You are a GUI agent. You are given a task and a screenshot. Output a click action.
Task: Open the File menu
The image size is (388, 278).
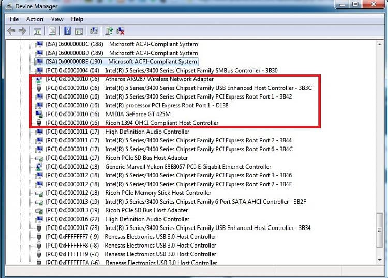point(14,19)
